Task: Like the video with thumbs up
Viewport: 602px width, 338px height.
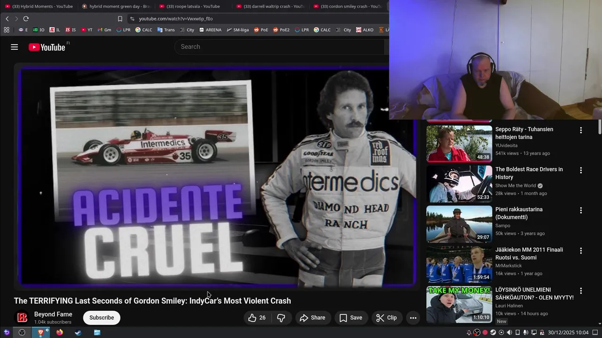Action: (257, 318)
